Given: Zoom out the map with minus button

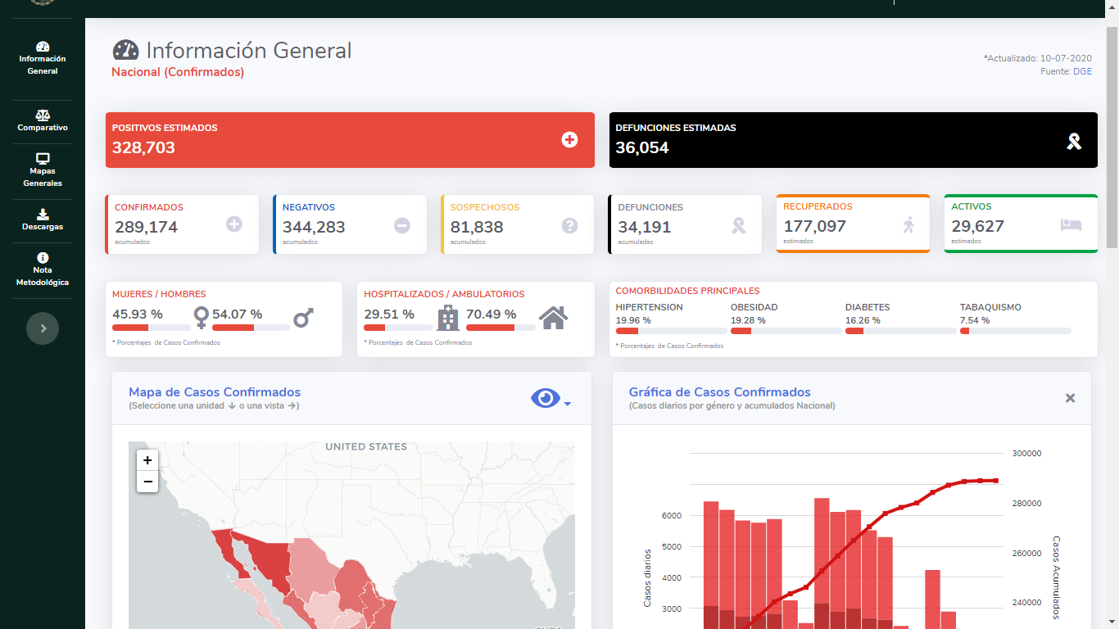Looking at the screenshot, I should point(147,482).
